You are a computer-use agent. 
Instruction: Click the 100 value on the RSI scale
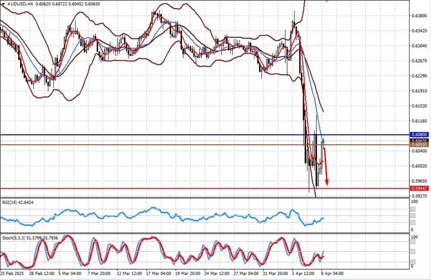pos(414,202)
